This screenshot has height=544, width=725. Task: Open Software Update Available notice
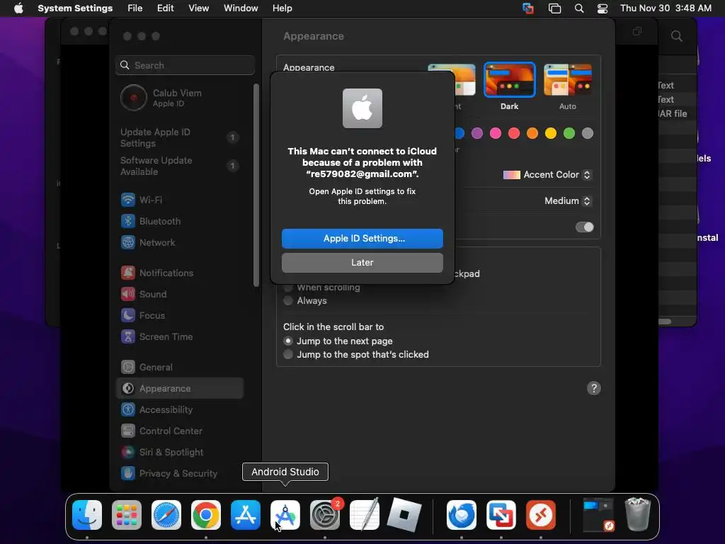point(180,166)
